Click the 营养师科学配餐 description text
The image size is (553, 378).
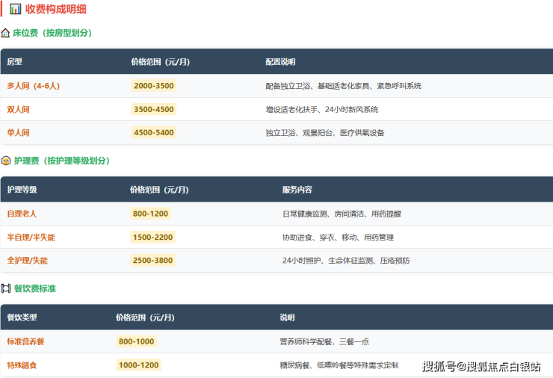(x=324, y=341)
